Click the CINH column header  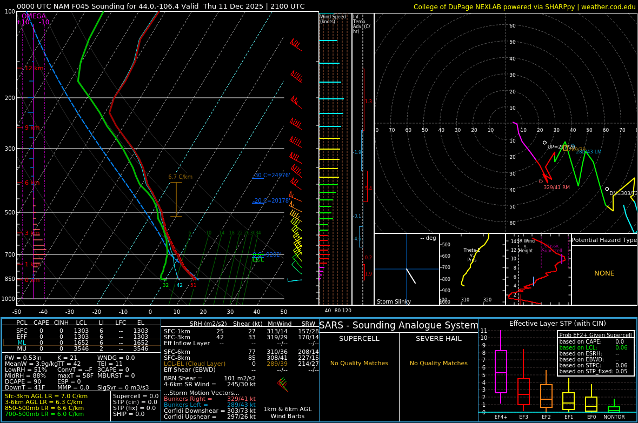[62, 323]
